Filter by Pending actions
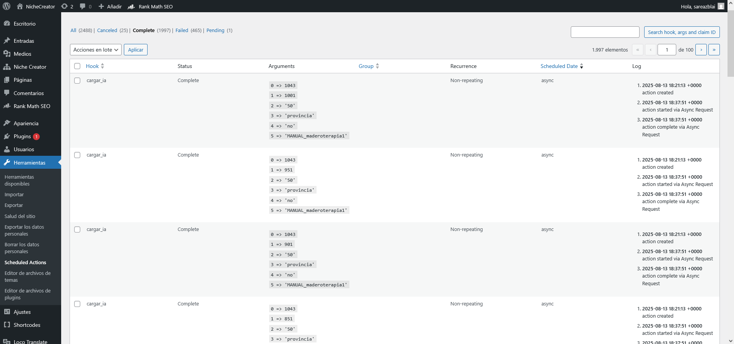Screen dimensions: 734x344 (x=215, y=30)
